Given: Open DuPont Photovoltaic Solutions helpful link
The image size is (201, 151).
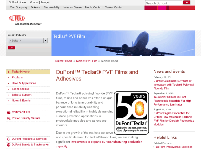Looking at the screenshot, I should (174, 147).
